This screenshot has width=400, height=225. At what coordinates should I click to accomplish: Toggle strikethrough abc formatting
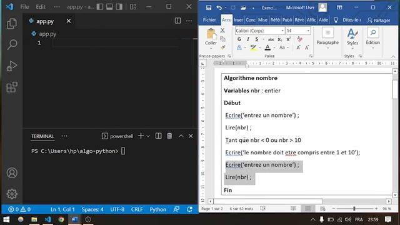(x=271, y=39)
